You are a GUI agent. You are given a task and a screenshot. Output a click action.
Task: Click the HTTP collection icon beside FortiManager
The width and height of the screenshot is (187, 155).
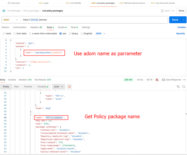click(x=4, y=11)
